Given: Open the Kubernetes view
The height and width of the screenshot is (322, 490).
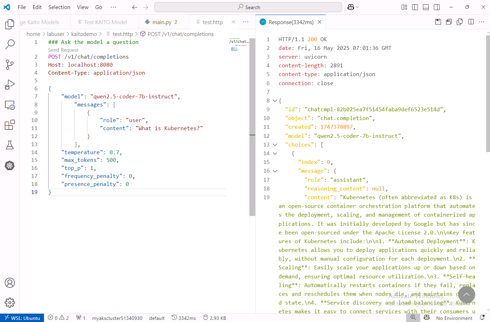Looking at the screenshot, I should point(10,165).
